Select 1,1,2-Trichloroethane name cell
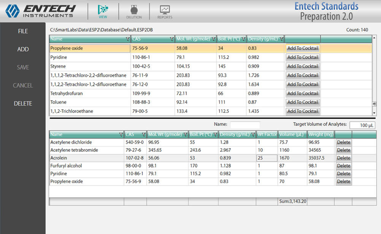Screen dimensions: 381x234 [90, 111]
